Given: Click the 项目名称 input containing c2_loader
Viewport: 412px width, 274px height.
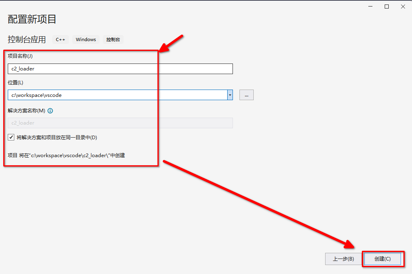Looking at the screenshot, I should [x=120, y=69].
